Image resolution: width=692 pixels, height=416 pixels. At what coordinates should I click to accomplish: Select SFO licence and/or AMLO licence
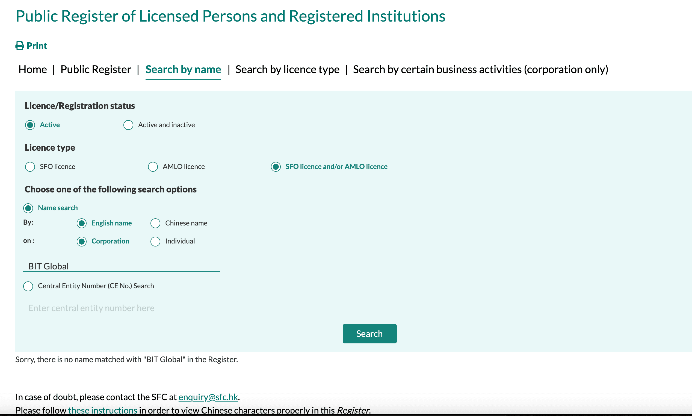(x=276, y=167)
